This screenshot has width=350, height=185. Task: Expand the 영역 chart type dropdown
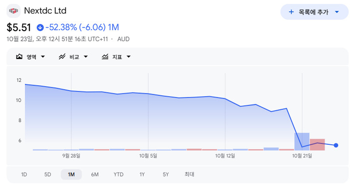pos(43,57)
